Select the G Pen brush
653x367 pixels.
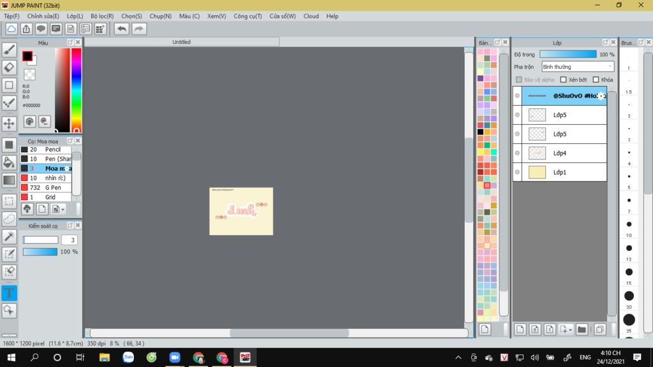[x=46, y=188]
